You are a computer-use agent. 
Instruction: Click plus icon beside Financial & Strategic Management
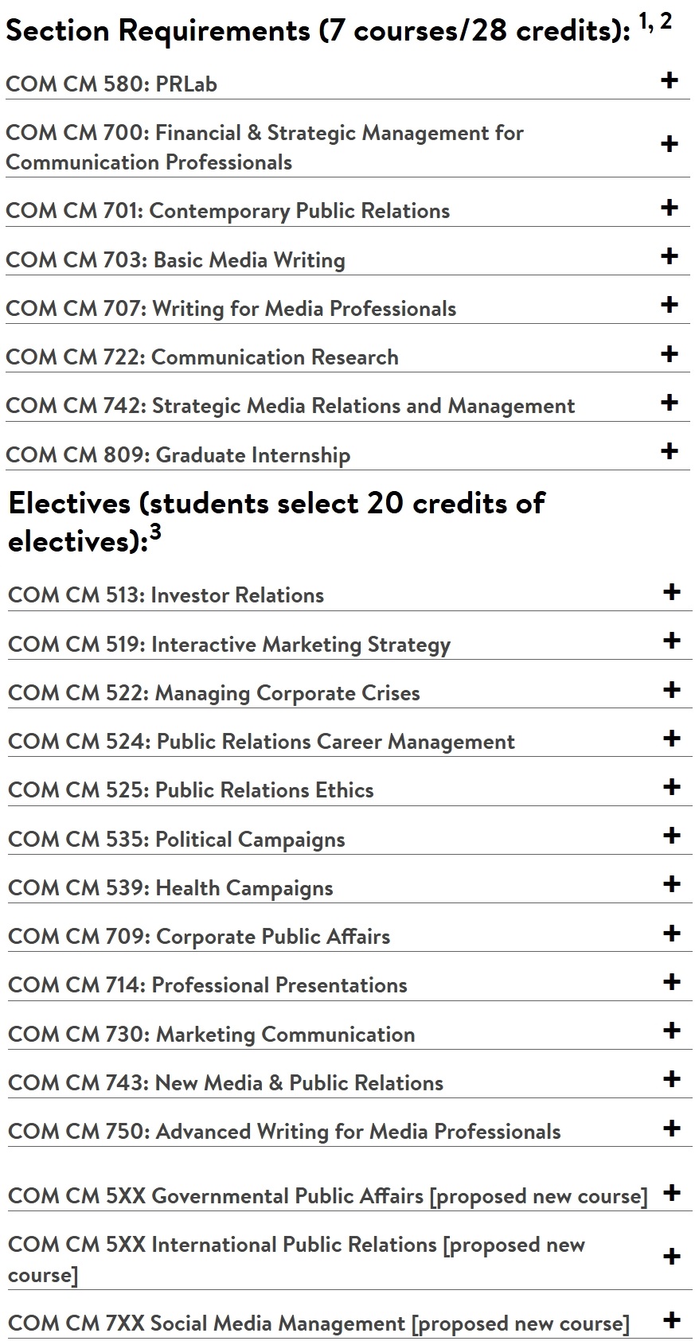click(669, 144)
